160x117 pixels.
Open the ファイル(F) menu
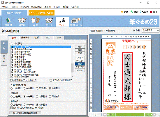5,7
